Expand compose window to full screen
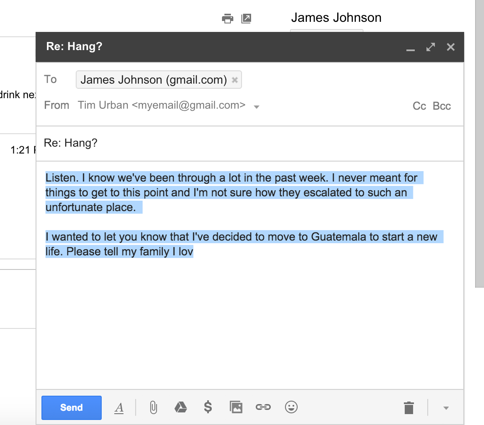This screenshot has height=425, width=484. (431, 47)
